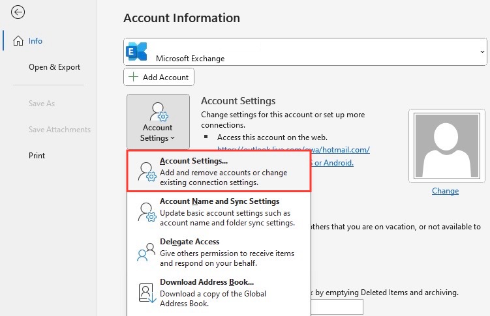
Task: Click the Delegate Access two-people icon
Action: tap(146, 252)
